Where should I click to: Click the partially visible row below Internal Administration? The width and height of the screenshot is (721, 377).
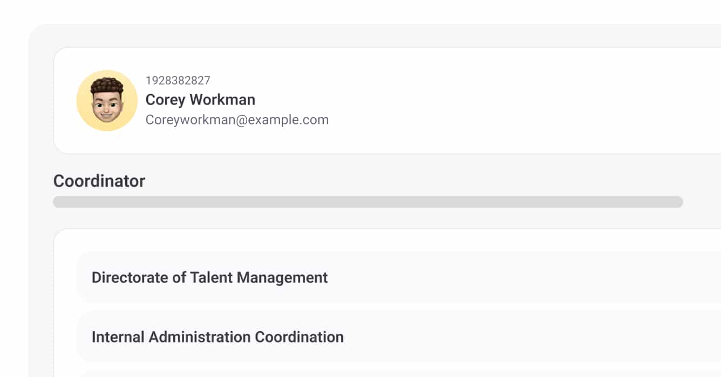pyautogui.click(x=378, y=374)
